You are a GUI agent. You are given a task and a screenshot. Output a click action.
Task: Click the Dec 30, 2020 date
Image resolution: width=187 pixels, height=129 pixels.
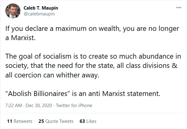click(39, 106)
